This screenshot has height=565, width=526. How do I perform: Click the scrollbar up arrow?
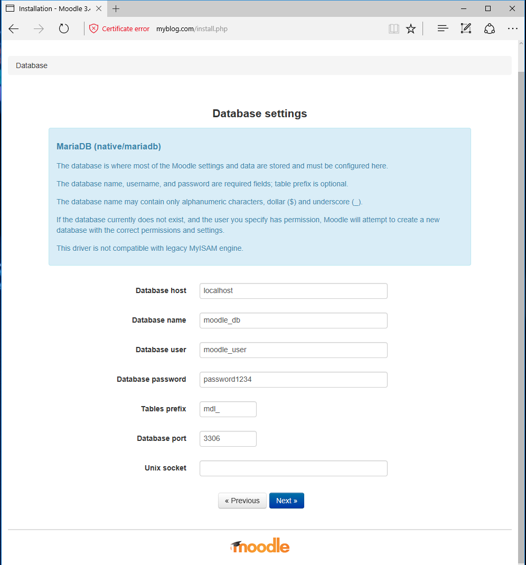[x=521, y=43]
